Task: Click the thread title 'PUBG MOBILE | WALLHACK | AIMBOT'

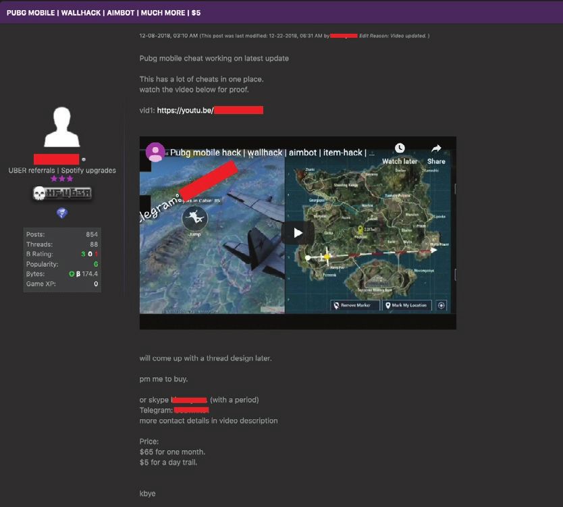Action: tap(103, 13)
